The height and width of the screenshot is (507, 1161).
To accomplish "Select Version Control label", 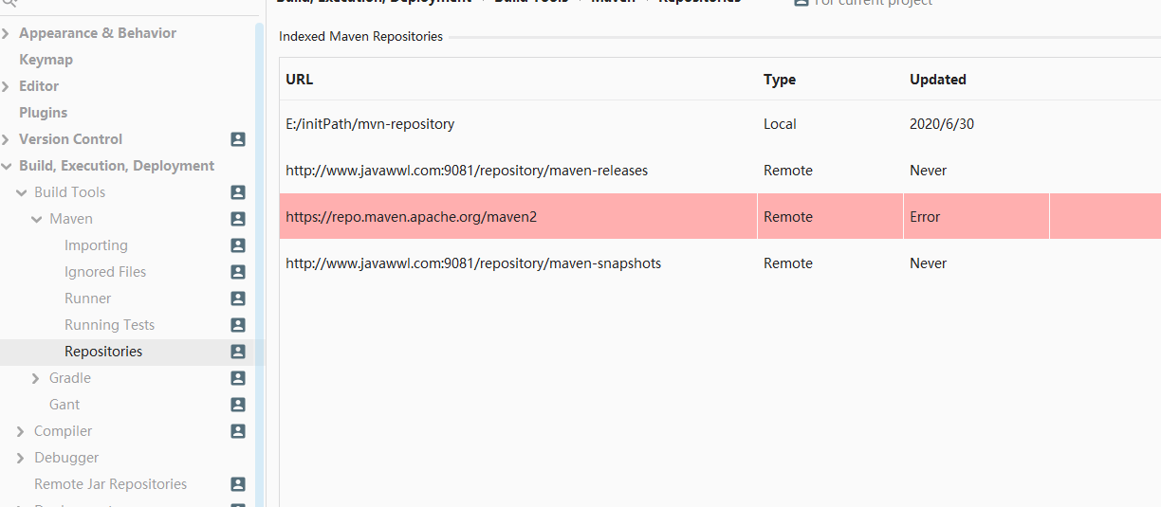I will [x=70, y=139].
